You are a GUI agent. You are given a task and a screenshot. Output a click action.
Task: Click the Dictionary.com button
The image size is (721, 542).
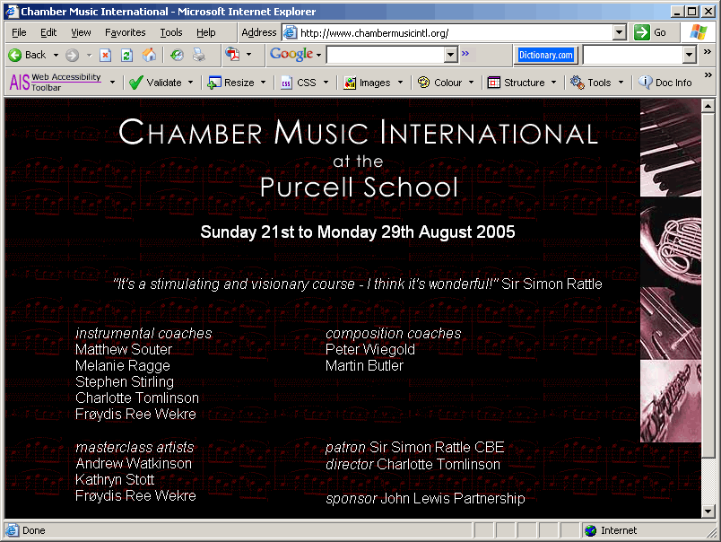[x=546, y=56]
